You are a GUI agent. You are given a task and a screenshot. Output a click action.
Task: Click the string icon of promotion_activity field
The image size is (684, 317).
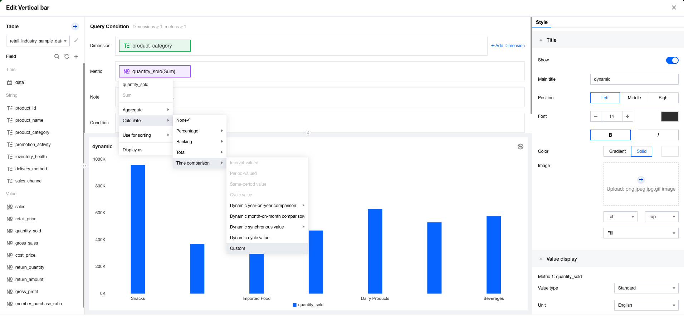click(10, 145)
